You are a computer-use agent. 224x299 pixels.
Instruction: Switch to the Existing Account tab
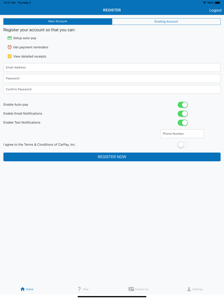tap(166, 21)
